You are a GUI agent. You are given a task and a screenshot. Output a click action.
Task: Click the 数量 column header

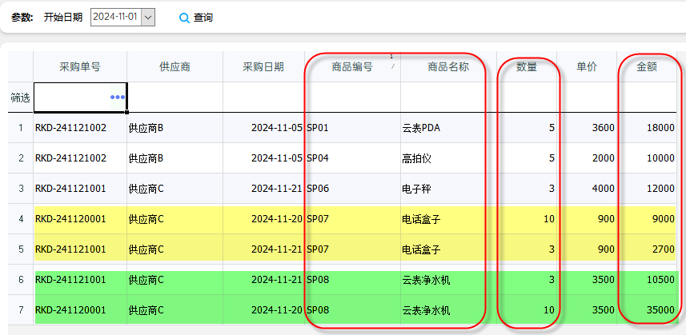pos(527,67)
